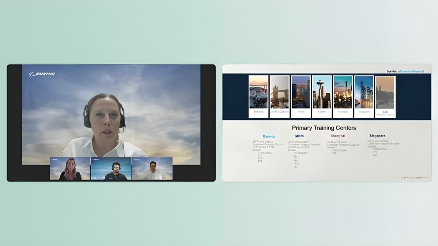Screen dimensions: 438x246
Task: Click the Boeing logo in the main video
Action: click(43, 74)
